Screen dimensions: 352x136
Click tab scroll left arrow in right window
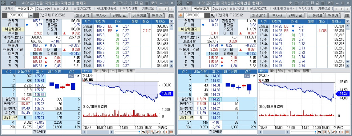pos(336,9)
